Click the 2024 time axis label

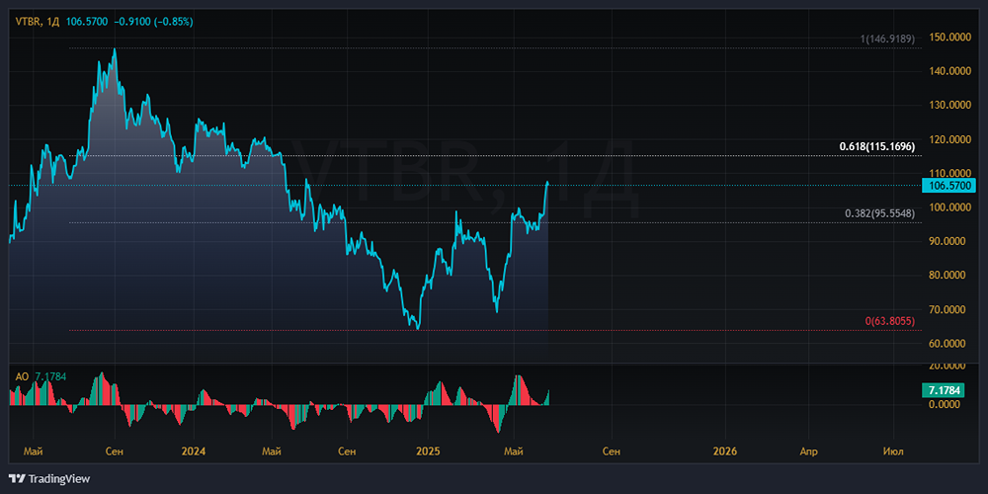[x=193, y=452]
